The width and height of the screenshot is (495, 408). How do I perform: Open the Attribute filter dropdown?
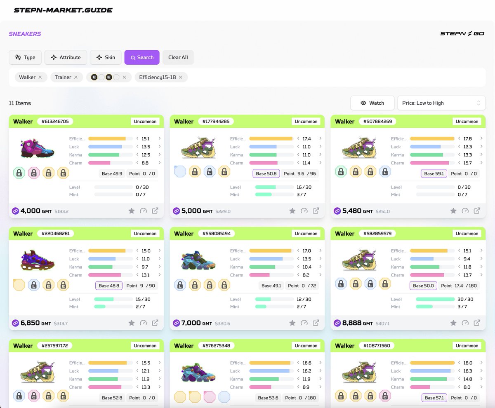(x=66, y=57)
